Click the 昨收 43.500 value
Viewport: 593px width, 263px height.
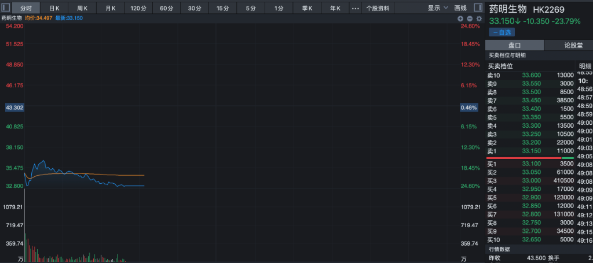click(x=536, y=258)
